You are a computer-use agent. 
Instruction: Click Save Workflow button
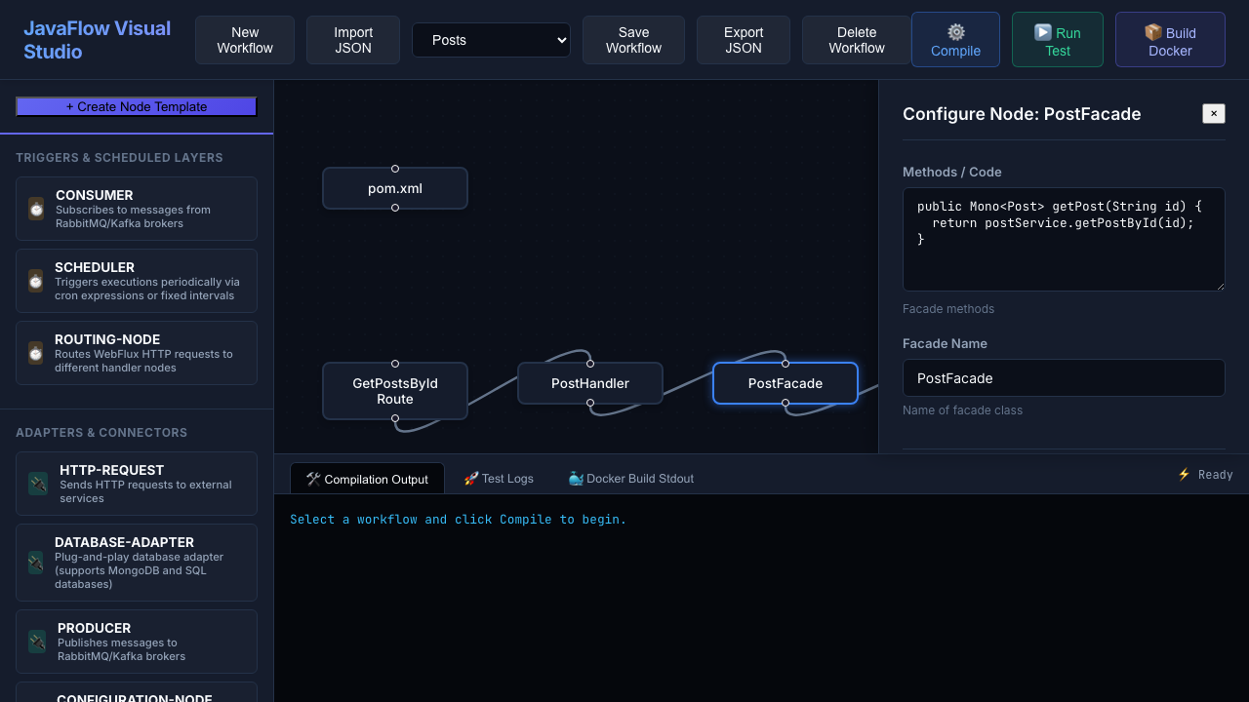click(633, 40)
